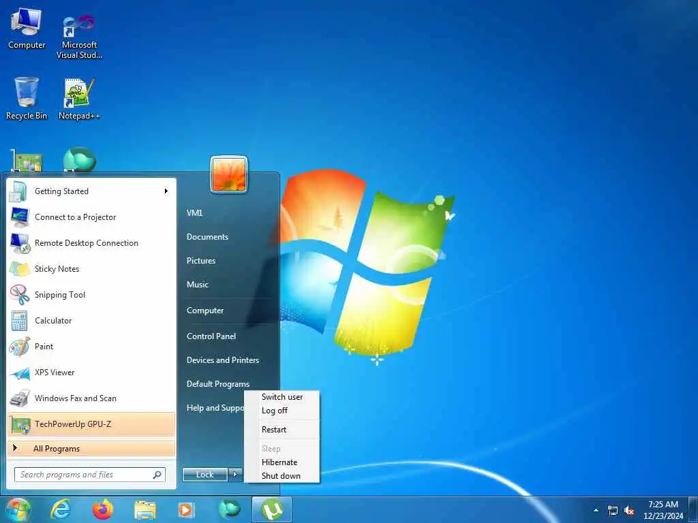The width and height of the screenshot is (698, 523).
Task: Click the network tray icon
Action: 613,511
